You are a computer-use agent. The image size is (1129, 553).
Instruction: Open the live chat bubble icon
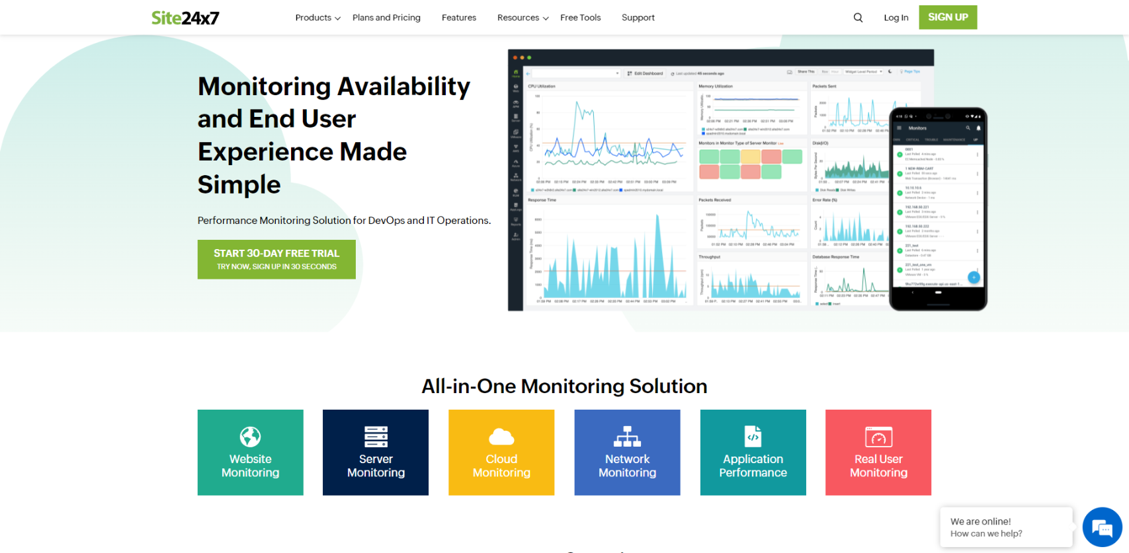1102,527
